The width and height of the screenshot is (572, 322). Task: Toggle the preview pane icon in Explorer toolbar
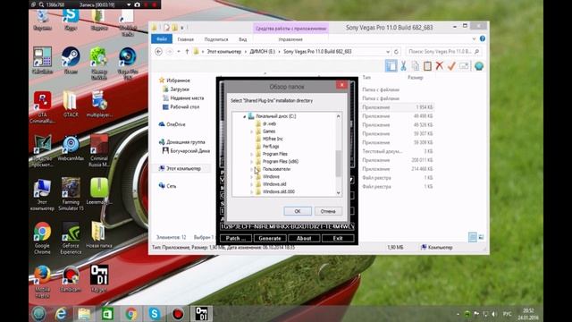coord(391,66)
